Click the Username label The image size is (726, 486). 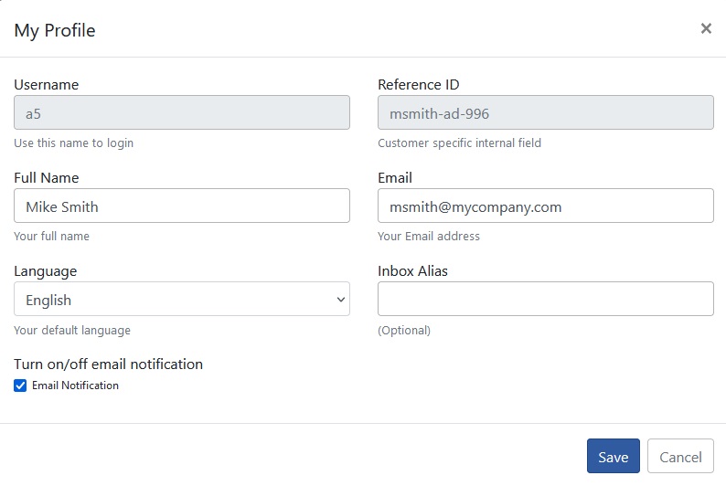[x=47, y=85]
